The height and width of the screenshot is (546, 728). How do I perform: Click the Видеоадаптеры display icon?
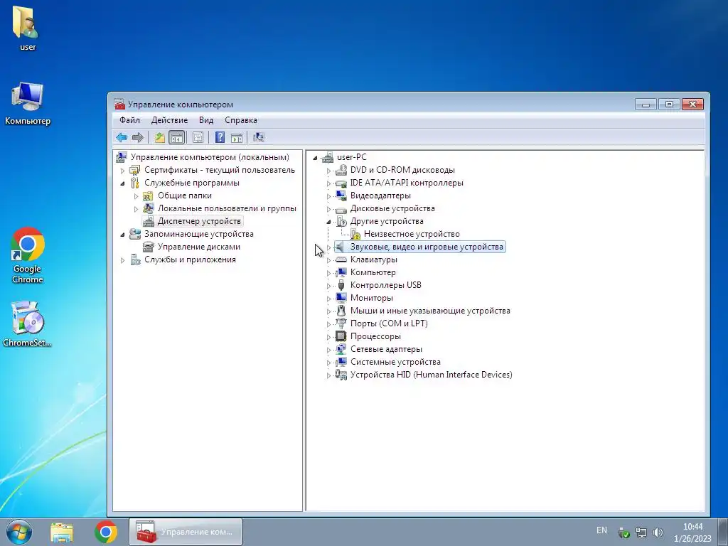point(341,196)
